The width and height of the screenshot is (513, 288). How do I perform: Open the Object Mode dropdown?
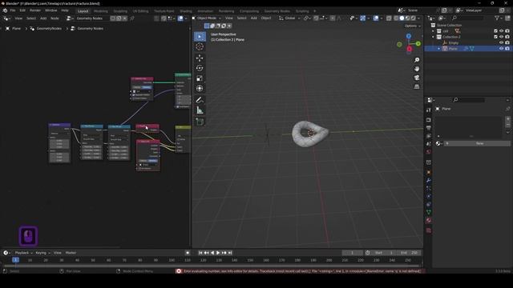click(x=207, y=18)
